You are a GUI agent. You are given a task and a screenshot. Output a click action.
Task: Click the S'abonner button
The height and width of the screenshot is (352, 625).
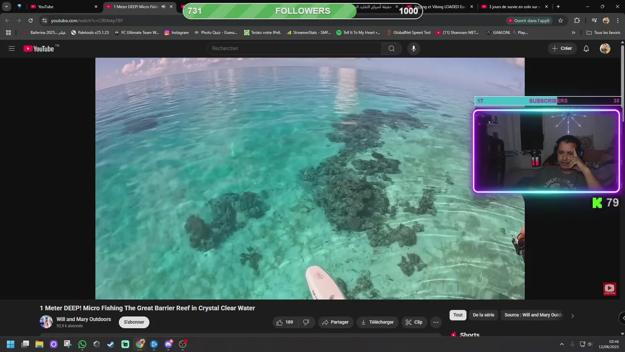click(134, 322)
